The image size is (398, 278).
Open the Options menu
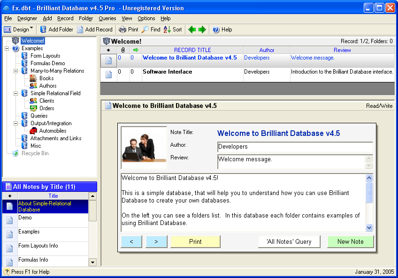tap(146, 18)
